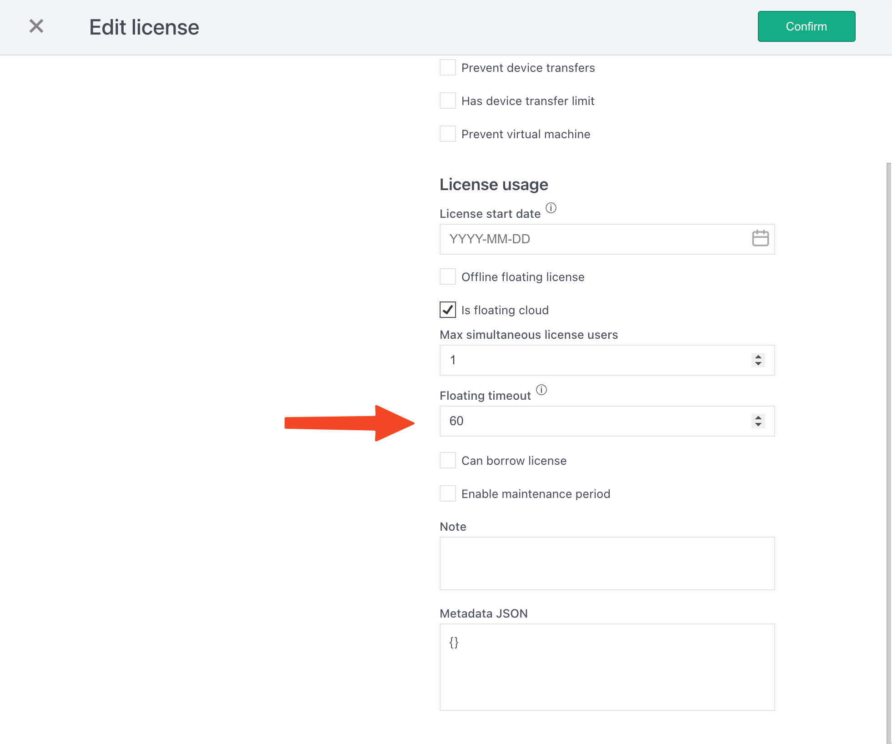Enable Can borrow license option
Viewport: 892px width, 744px height.
[x=448, y=460]
